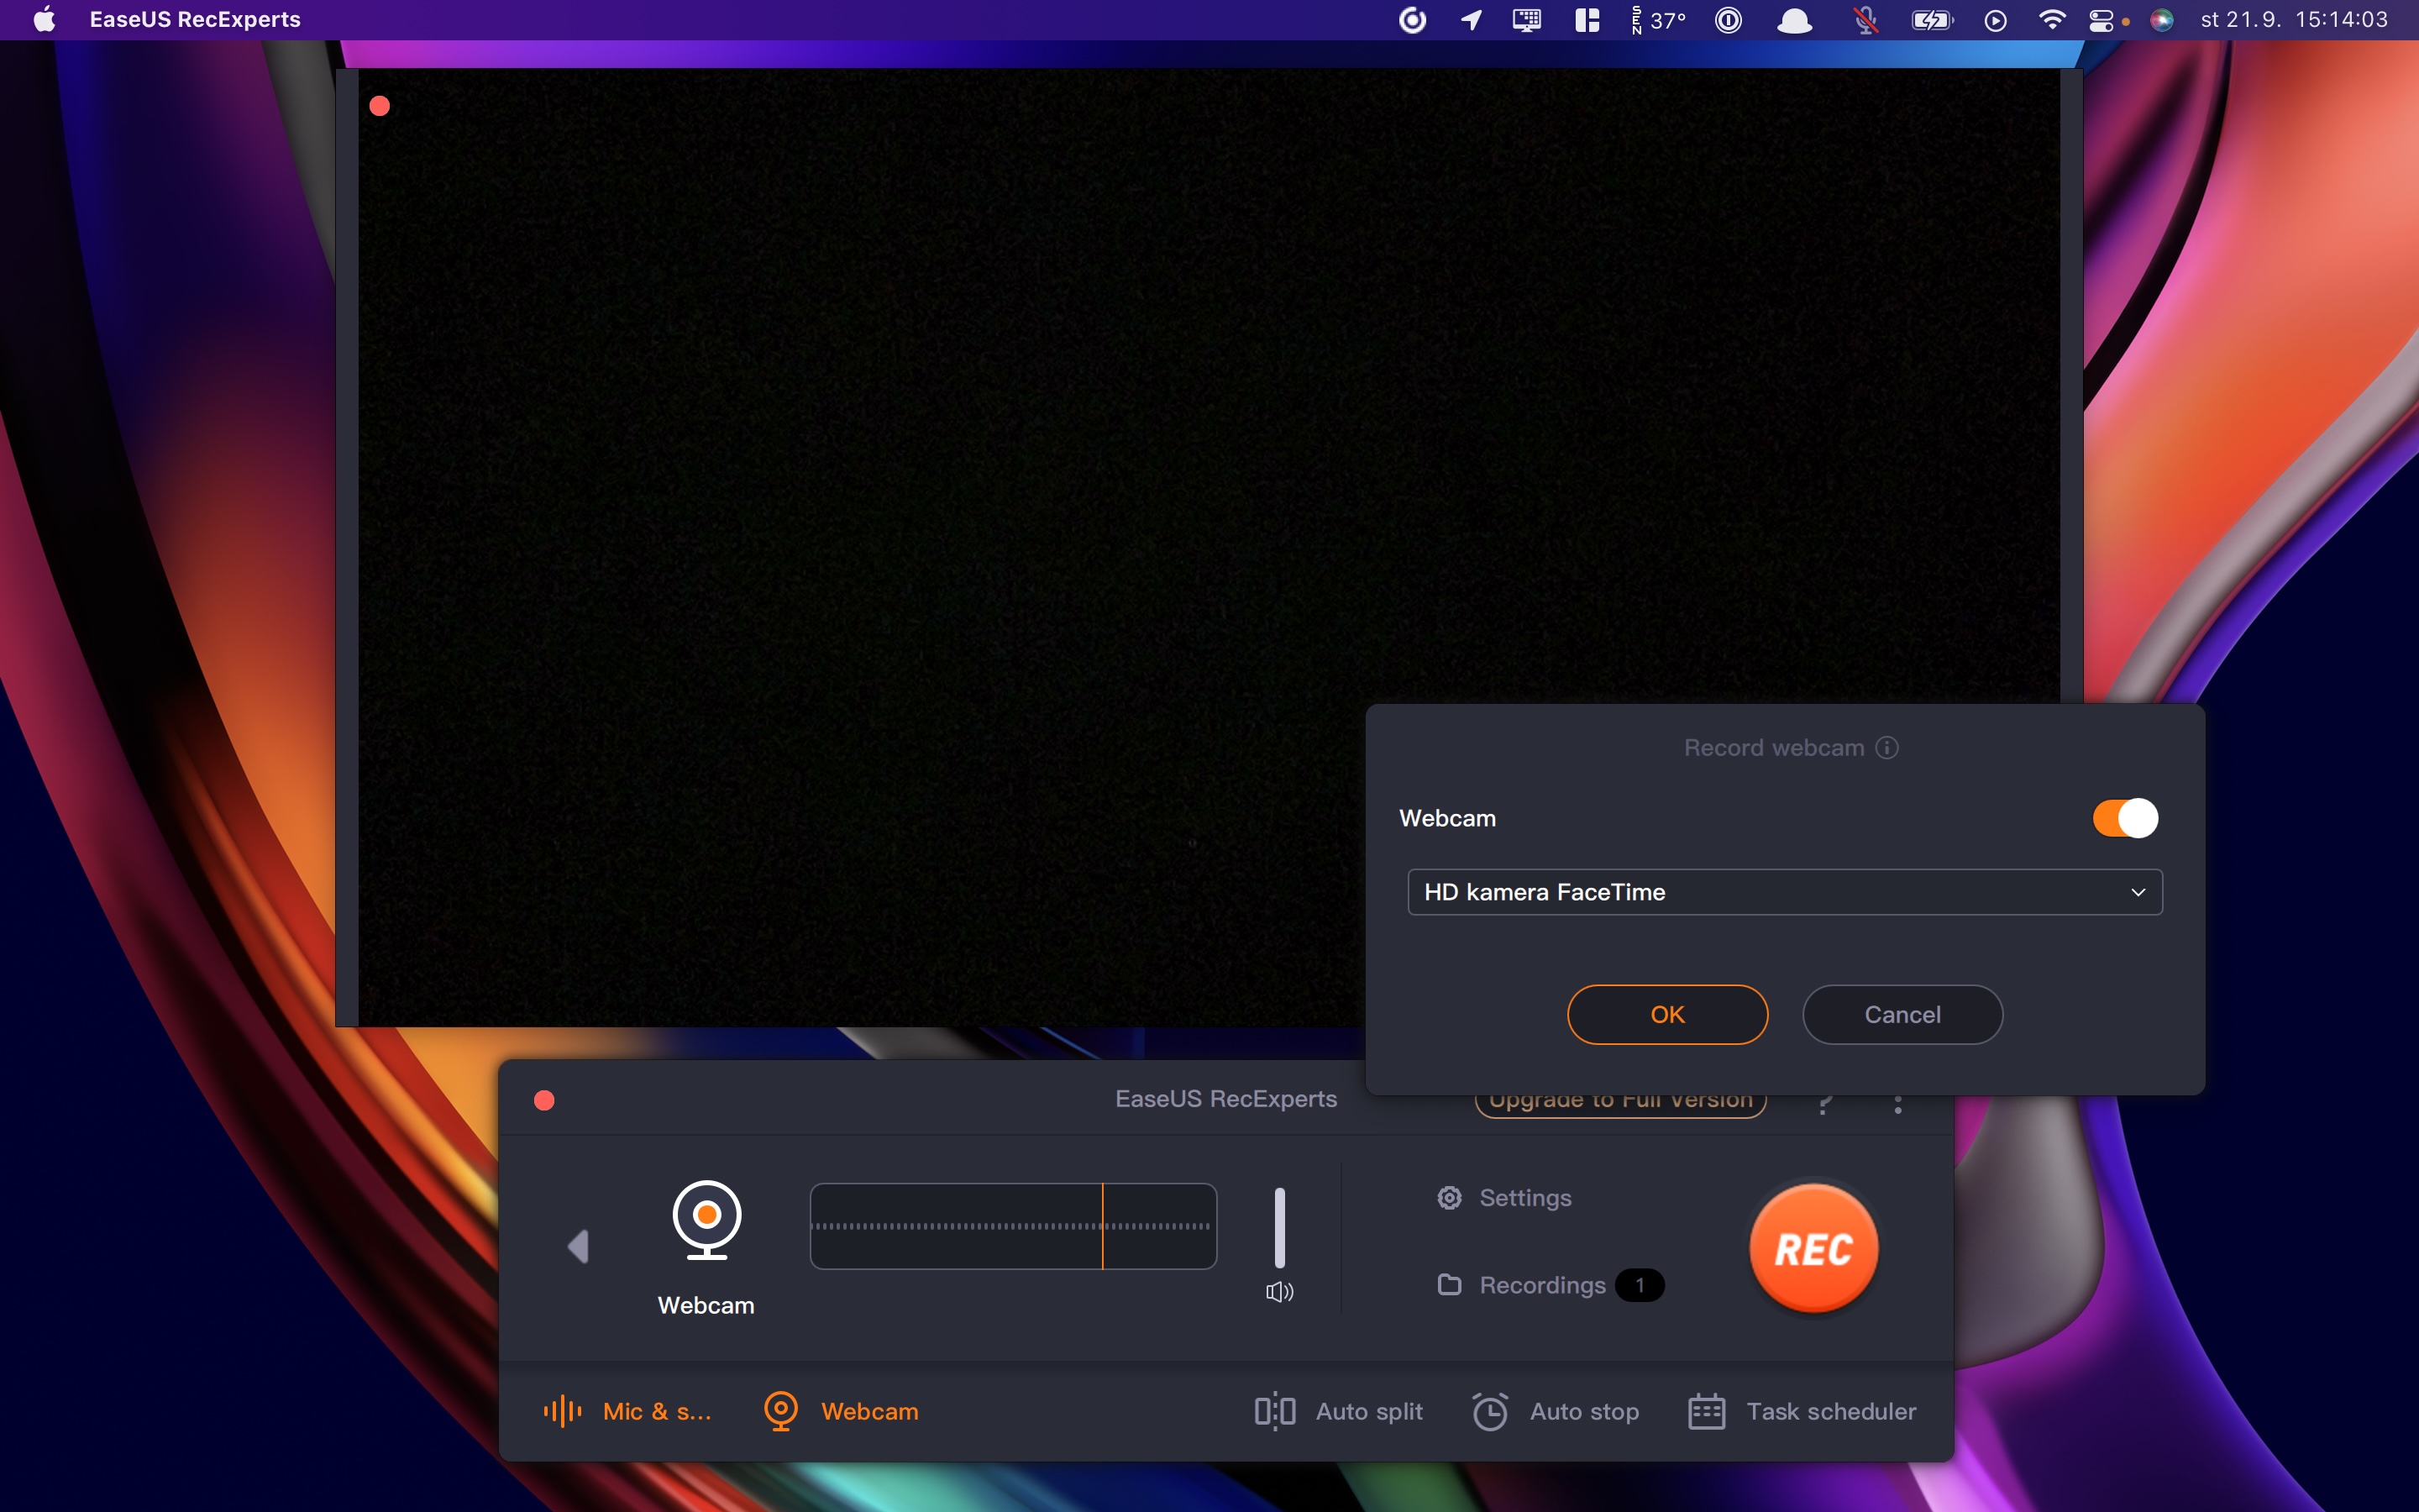Click the Record webcam info icon

[1887, 748]
